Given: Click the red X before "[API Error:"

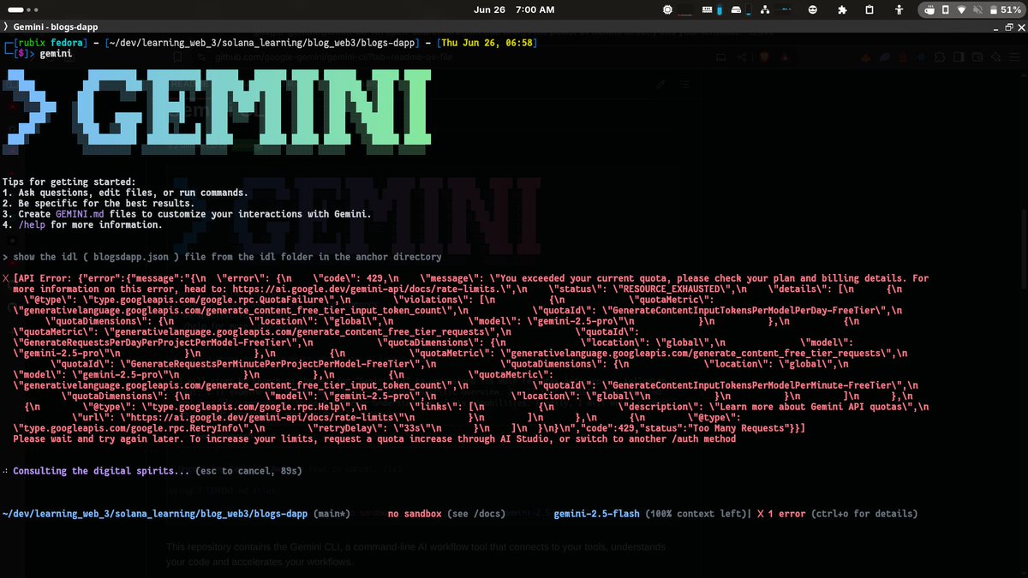Looking at the screenshot, I should [x=7, y=278].
